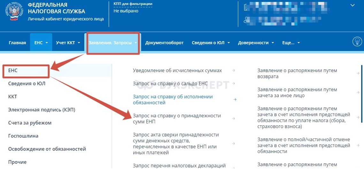
Task: Click arrow next to зачета за иное лицо
Action: [358, 92]
